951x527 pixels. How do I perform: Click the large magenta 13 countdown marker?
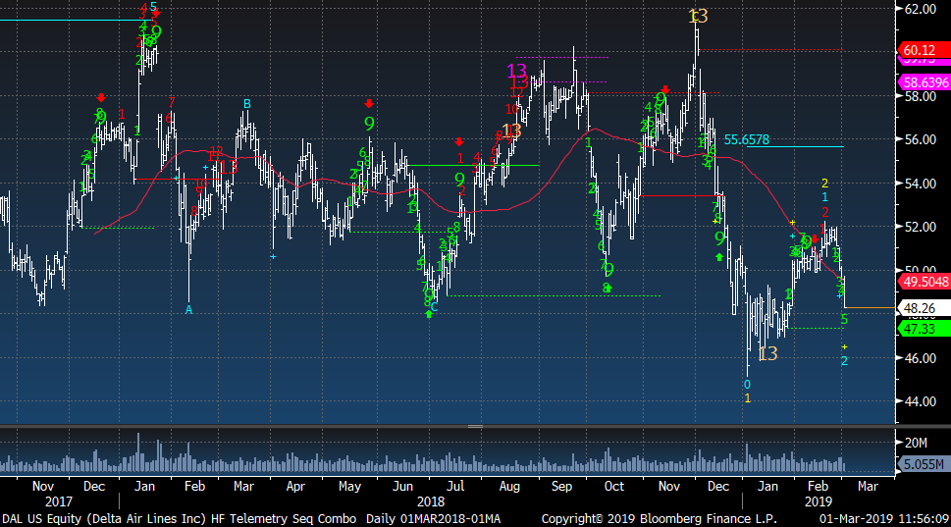coord(517,71)
